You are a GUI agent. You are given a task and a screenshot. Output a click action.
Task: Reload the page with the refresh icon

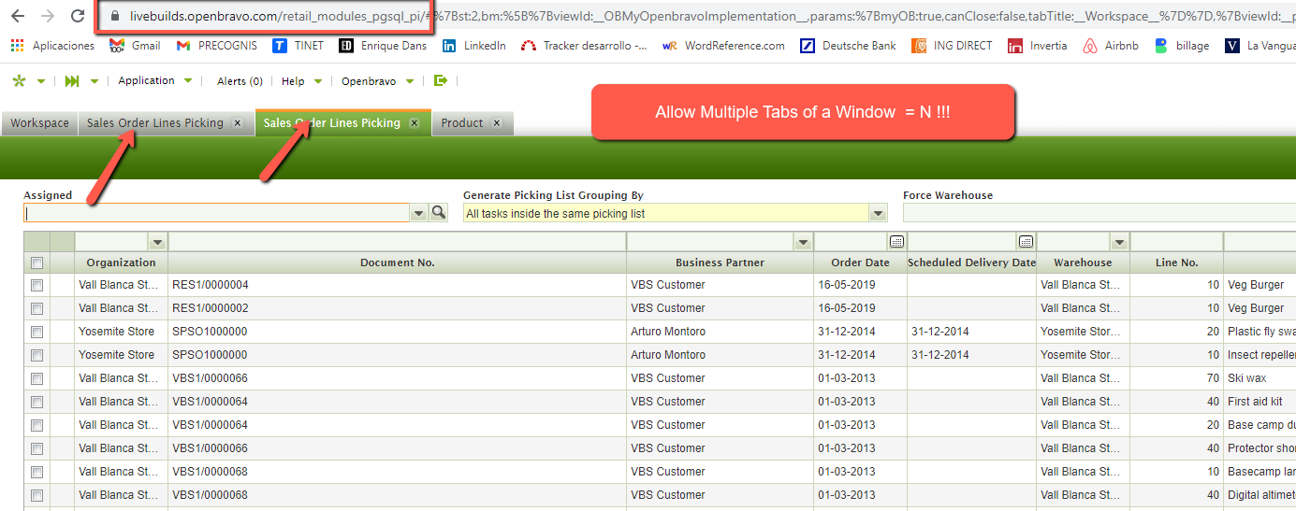[78, 16]
